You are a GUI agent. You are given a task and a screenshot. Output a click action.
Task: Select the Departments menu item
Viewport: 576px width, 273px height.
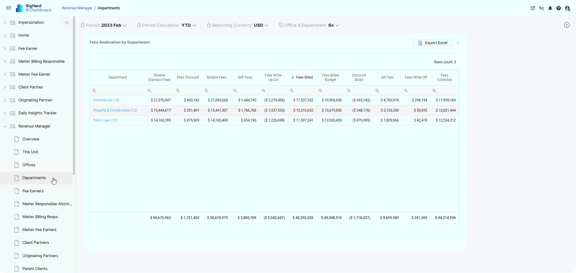point(36,178)
